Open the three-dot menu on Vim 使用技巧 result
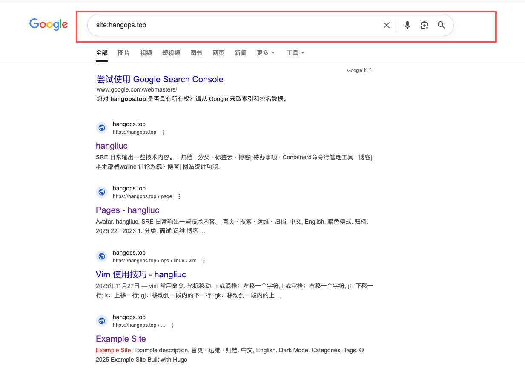Viewport: 525px width, 383px height. (x=204, y=260)
